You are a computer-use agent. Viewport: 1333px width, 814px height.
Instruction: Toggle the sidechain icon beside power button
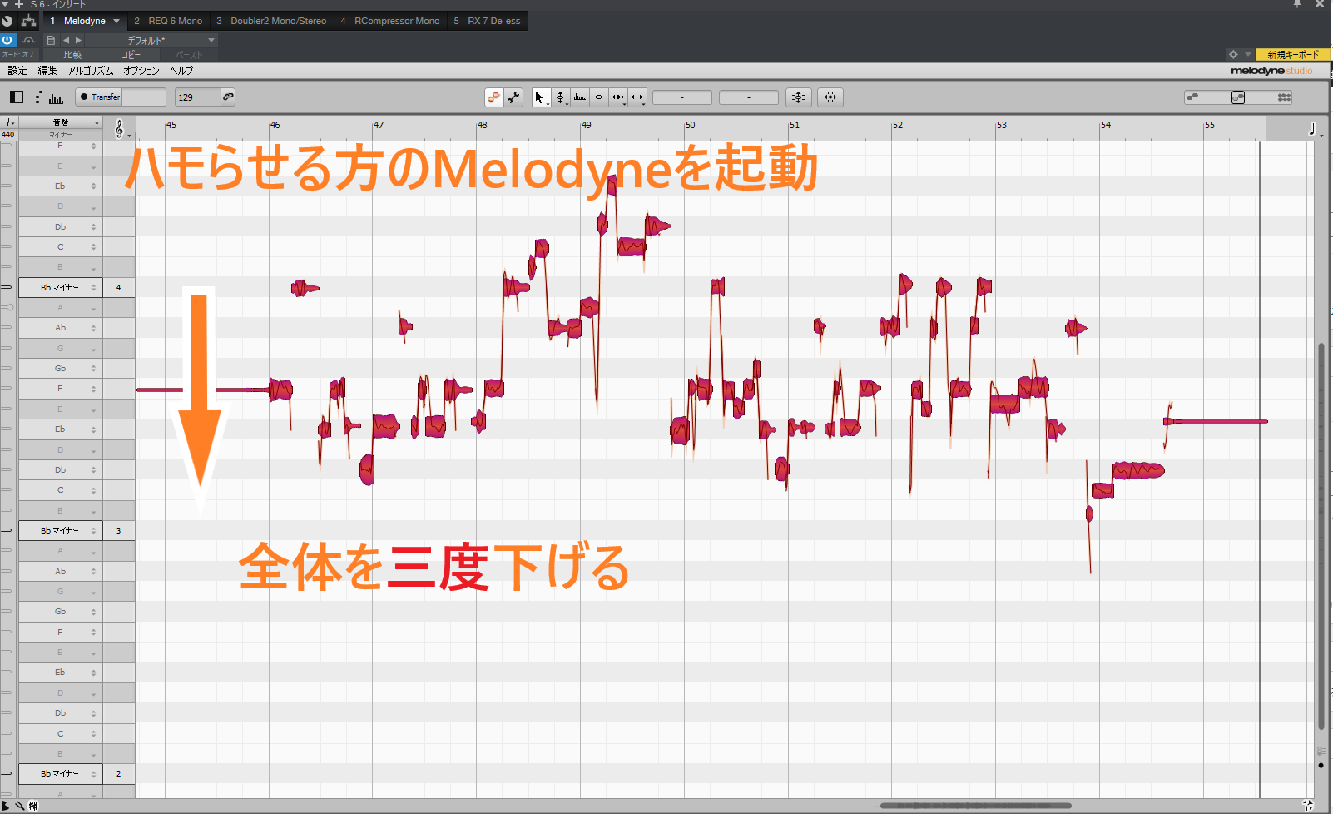28,40
